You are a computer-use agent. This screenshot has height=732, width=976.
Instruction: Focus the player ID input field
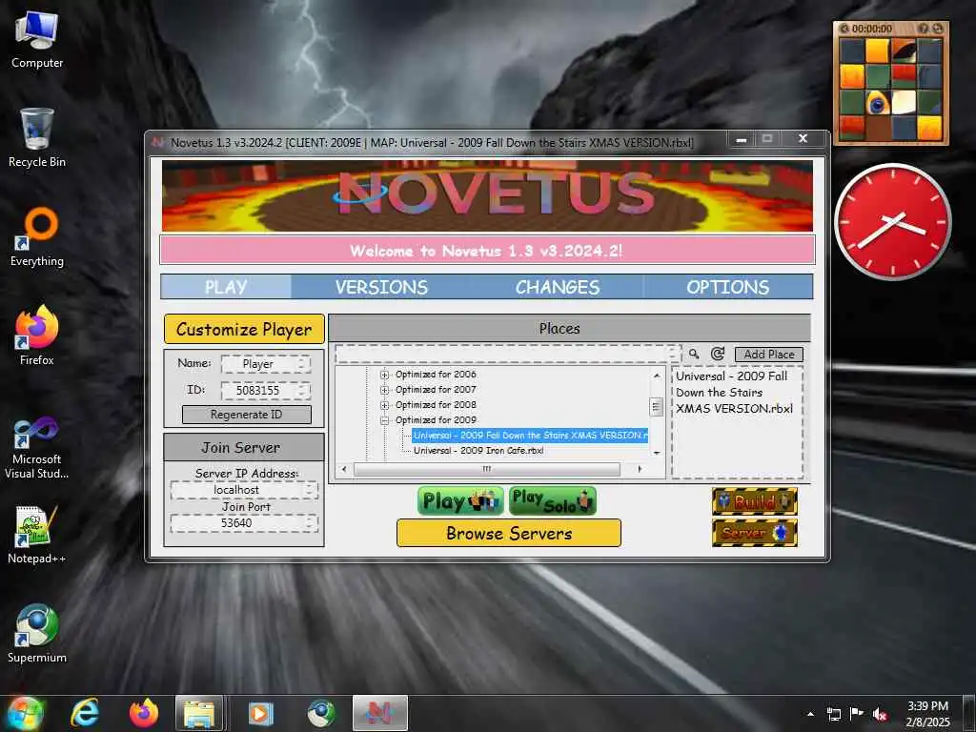(266, 390)
